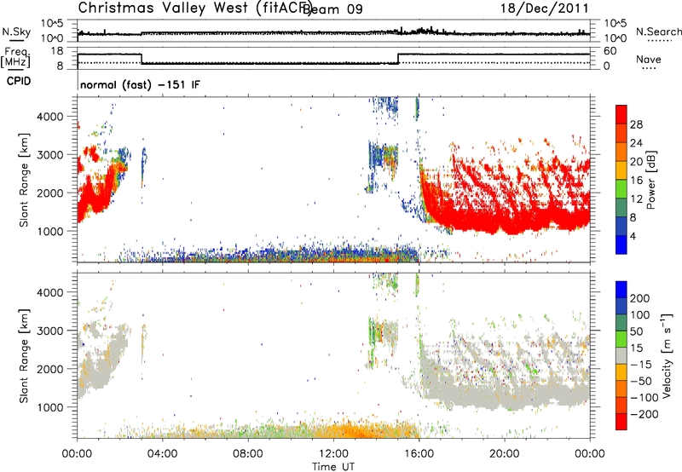Click the frequency trace step at 15:00
This screenshot has width=682, height=472.
(398, 59)
